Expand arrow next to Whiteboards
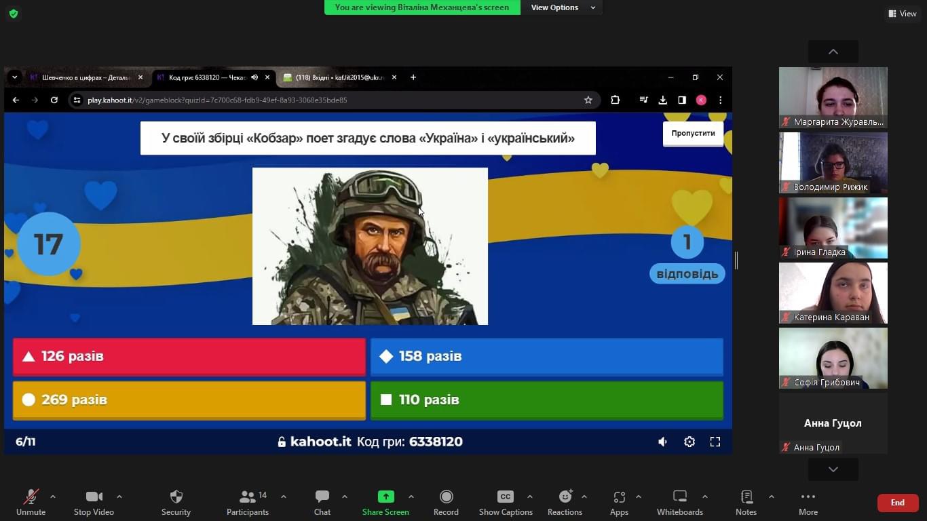 [705, 497]
